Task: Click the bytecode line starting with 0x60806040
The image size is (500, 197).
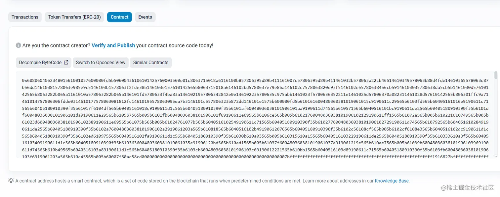Action: [255, 80]
